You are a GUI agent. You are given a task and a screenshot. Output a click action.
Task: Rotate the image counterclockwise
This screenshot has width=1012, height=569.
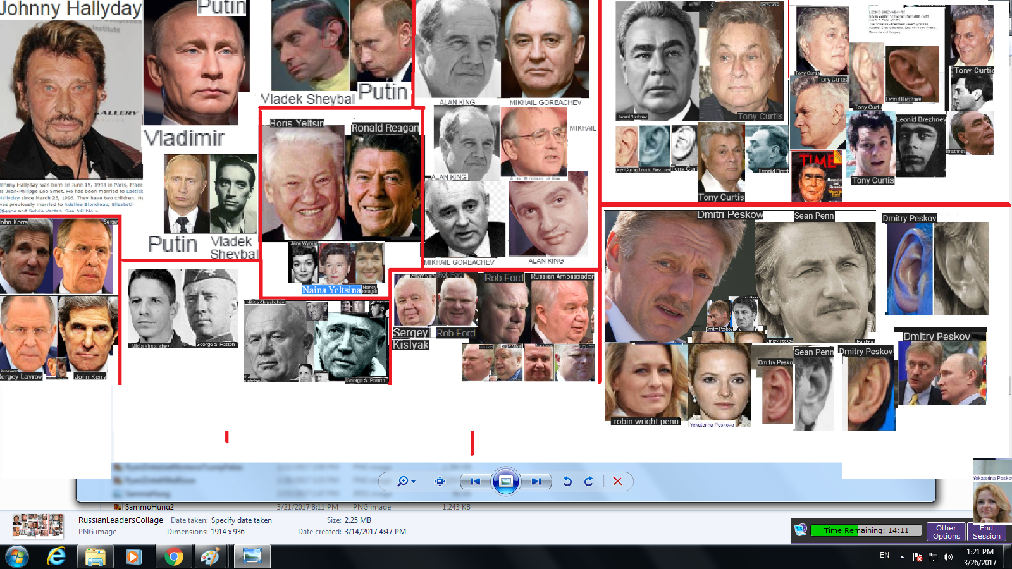(x=567, y=482)
